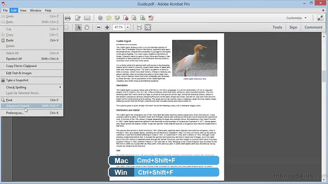This screenshot has width=328, height=184.
Task: Add a sticky note comment bubble
Action: (x=108, y=18)
